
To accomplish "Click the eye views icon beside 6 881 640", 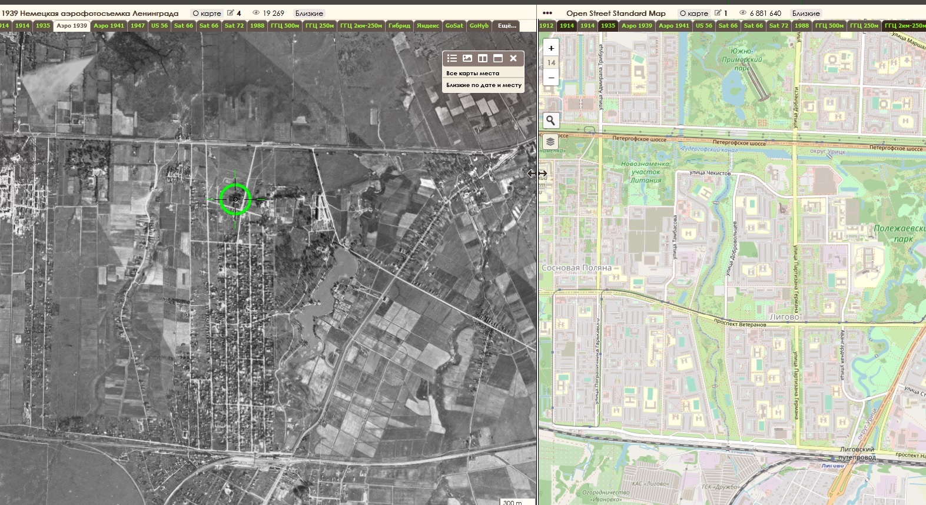I will (x=743, y=13).
